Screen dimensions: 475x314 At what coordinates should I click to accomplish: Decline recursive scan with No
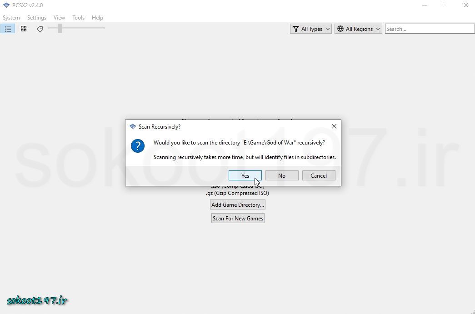(x=282, y=175)
